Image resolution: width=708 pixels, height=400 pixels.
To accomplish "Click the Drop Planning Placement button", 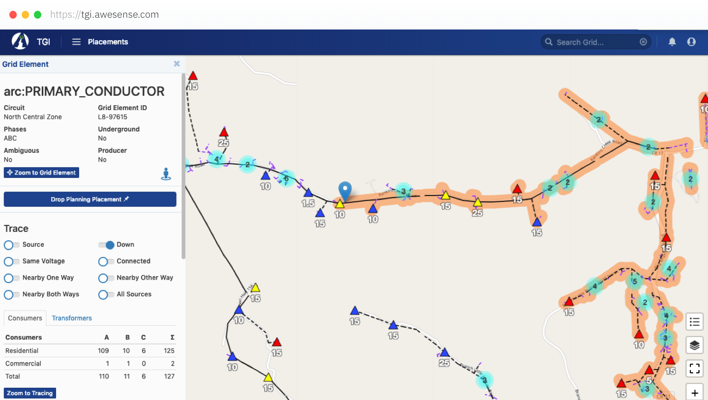I will [90, 199].
